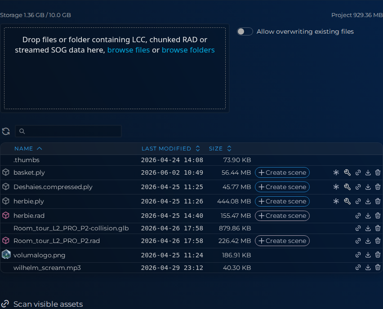
Task: Refresh the file list
Action: (6, 131)
